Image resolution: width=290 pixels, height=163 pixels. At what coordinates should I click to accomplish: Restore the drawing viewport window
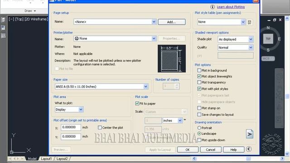tap(275, 20)
